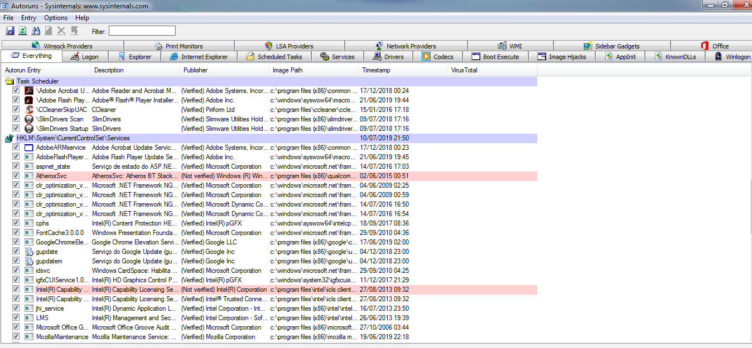Click the gupdate service icon

point(29,252)
